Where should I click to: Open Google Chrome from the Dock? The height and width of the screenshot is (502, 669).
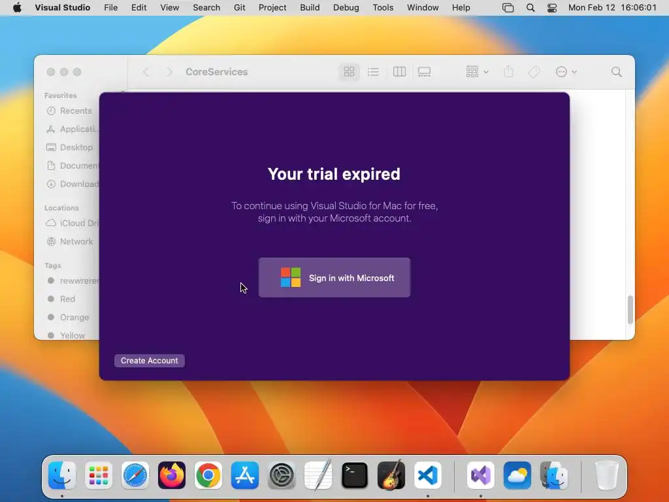pyautogui.click(x=208, y=475)
